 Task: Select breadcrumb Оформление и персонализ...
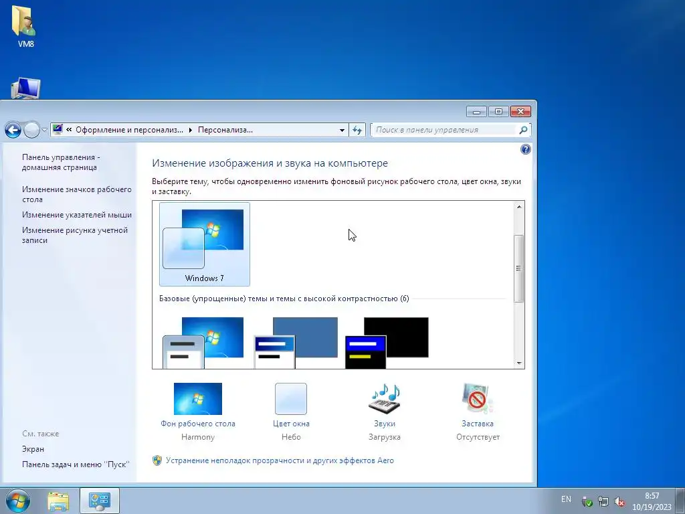[x=129, y=130]
